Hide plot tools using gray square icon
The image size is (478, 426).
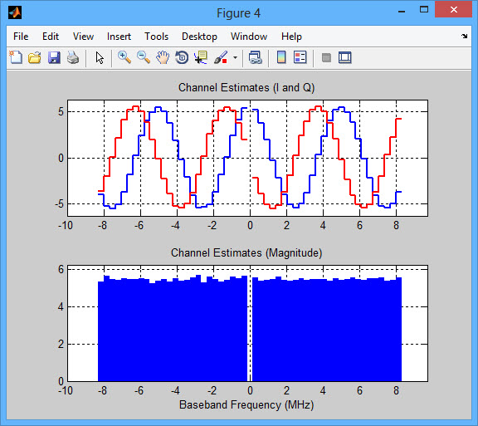[x=326, y=57]
